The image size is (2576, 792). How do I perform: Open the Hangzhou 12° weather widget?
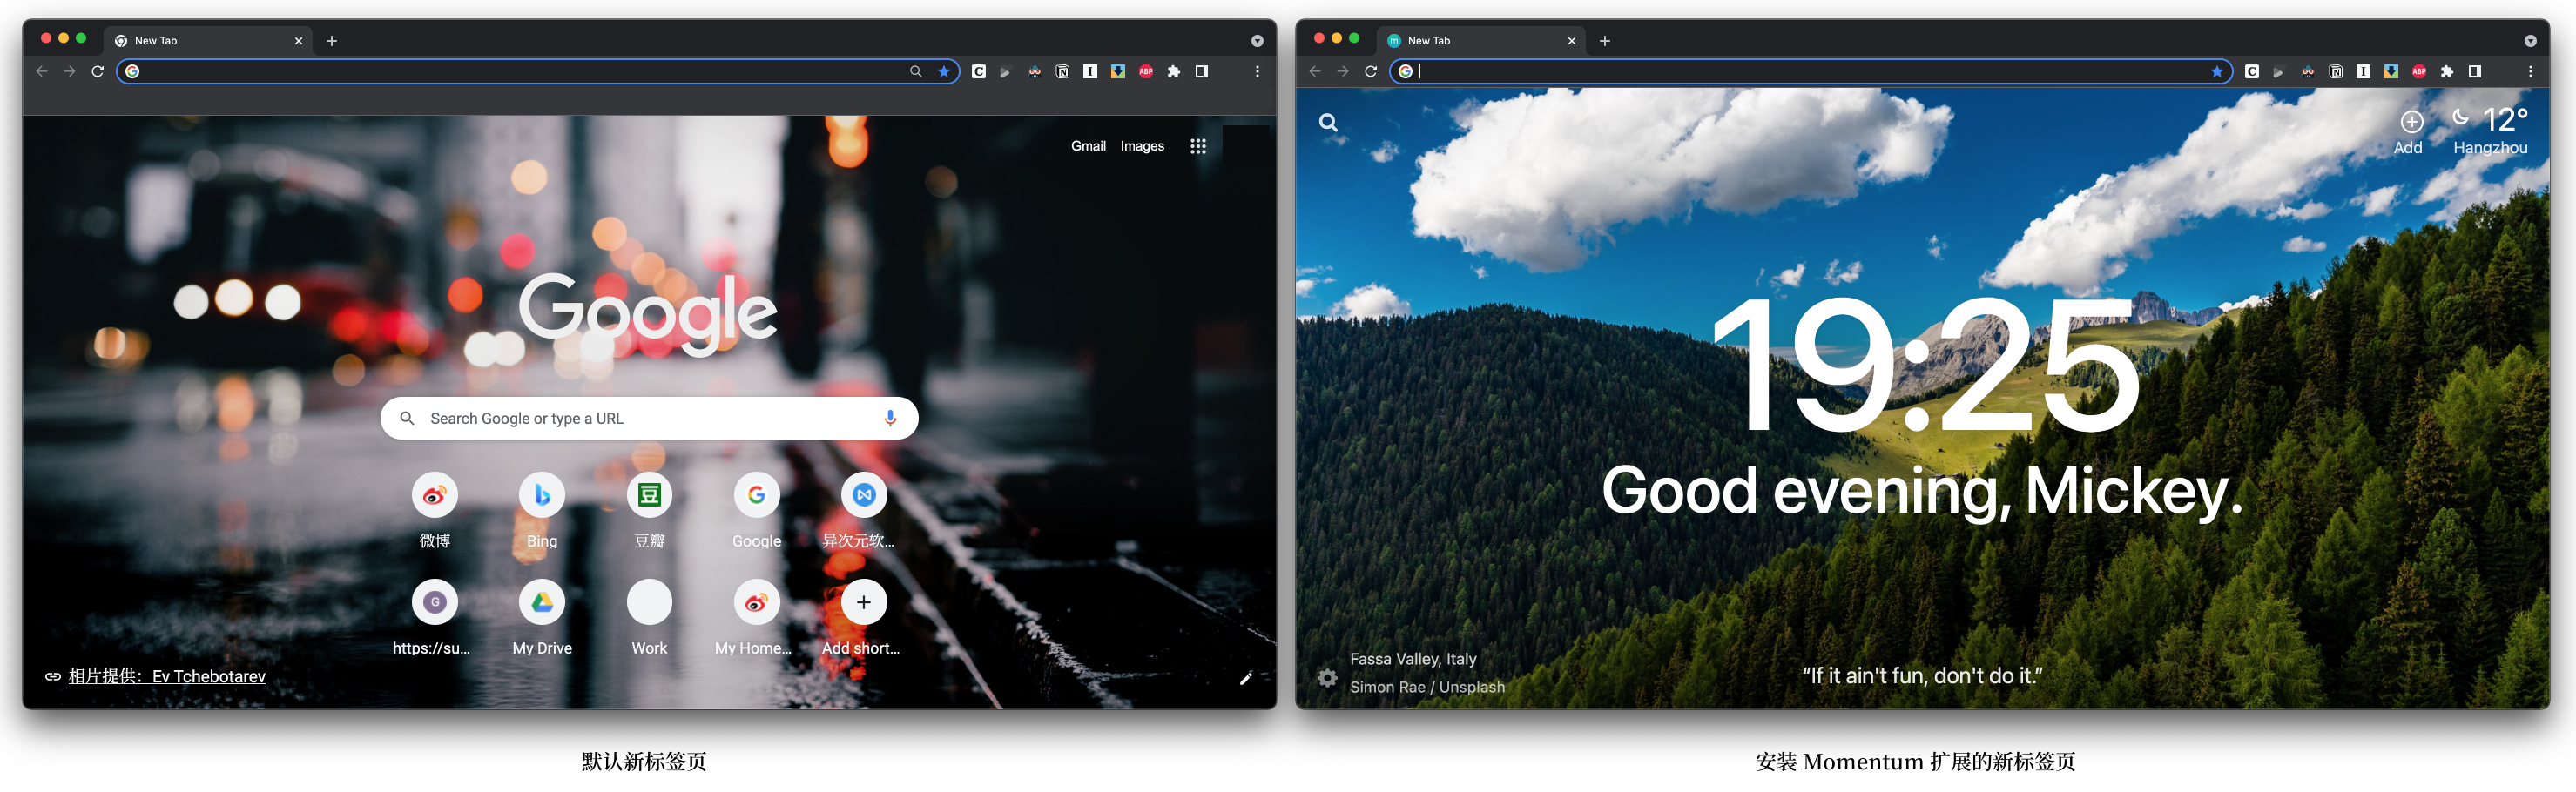coord(2490,131)
